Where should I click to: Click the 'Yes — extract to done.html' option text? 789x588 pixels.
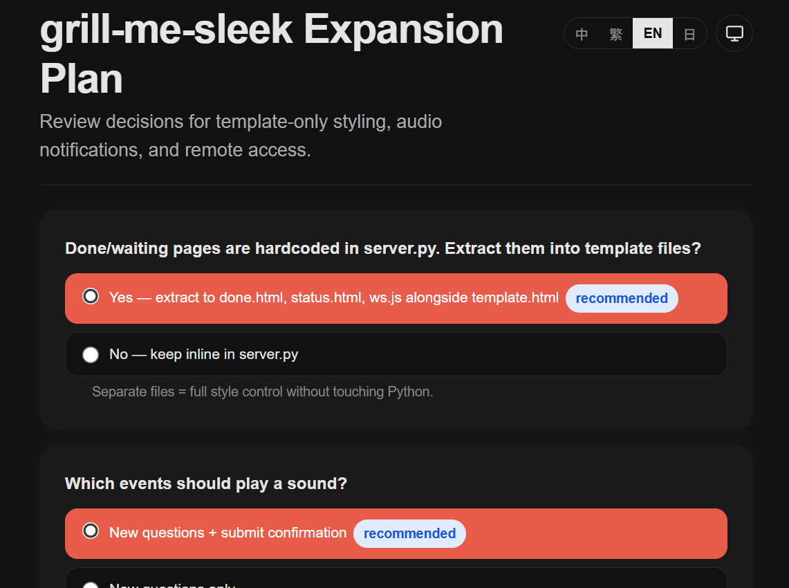(x=333, y=297)
